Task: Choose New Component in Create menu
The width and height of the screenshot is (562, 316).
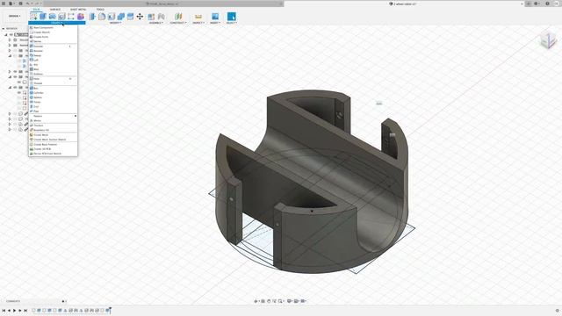Action: (x=53, y=27)
